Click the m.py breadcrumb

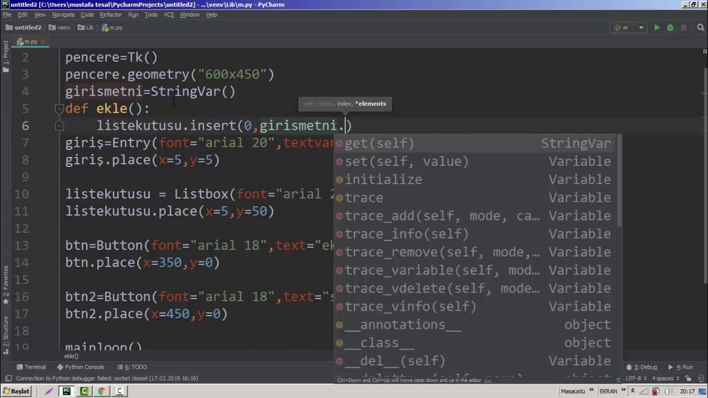112,28
